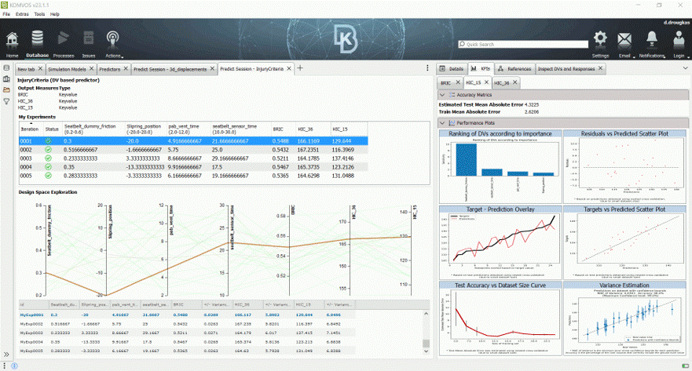
Task: Close the HIC_15 sub-tab
Action: coord(486,82)
